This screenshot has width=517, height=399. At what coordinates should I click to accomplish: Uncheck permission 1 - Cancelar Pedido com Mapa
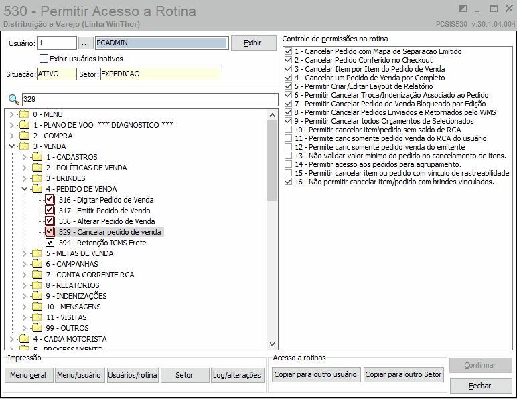[289, 51]
